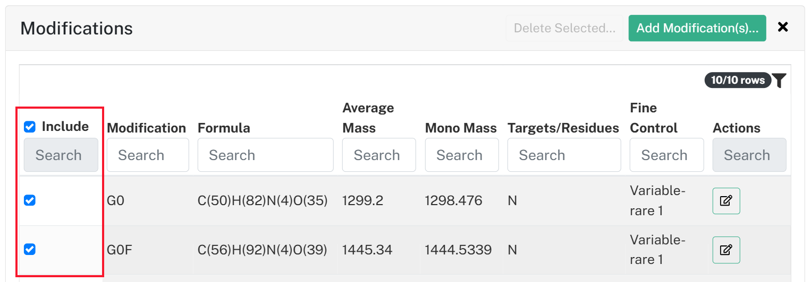Edit the G0F modification

tap(726, 250)
